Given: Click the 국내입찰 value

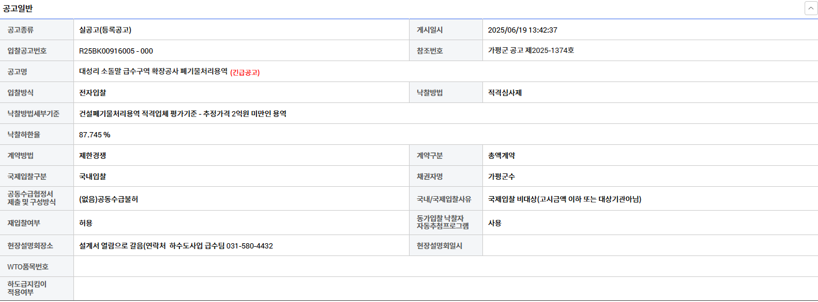Looking at the screenshot, I should [93, 176].
